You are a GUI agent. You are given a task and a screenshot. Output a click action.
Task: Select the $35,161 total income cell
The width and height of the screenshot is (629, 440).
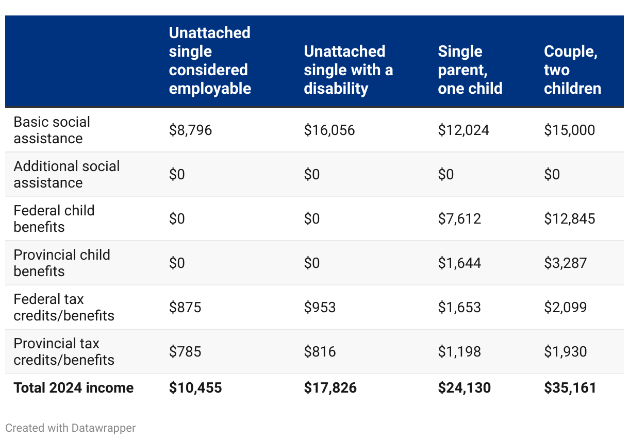click(570, 387)
